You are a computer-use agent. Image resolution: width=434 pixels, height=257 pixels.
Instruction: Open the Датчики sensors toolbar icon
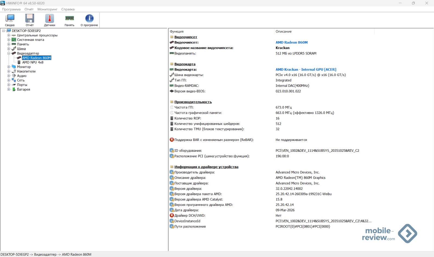tap(50, 18)
